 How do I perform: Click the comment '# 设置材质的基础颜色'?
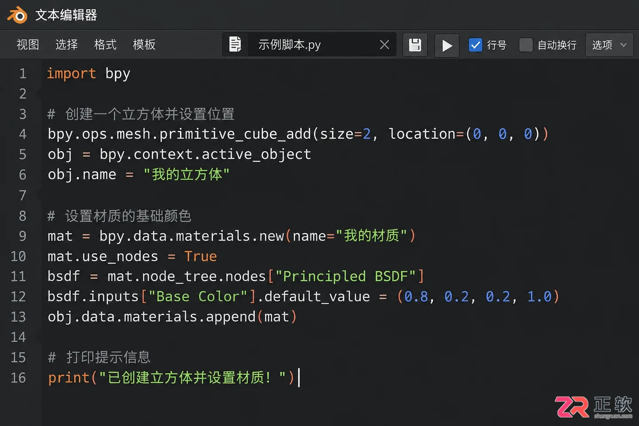click(119, 216)
